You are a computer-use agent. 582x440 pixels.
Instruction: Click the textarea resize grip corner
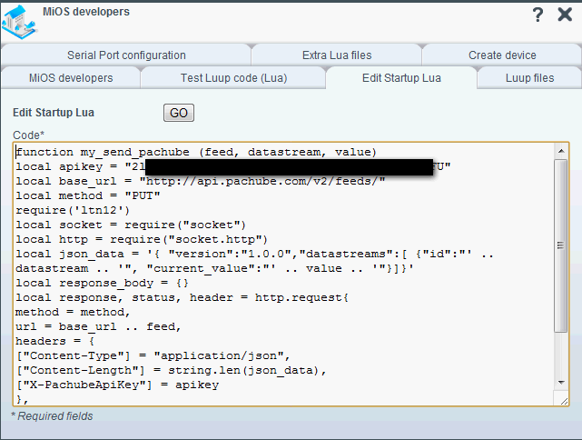coord(564,401)
